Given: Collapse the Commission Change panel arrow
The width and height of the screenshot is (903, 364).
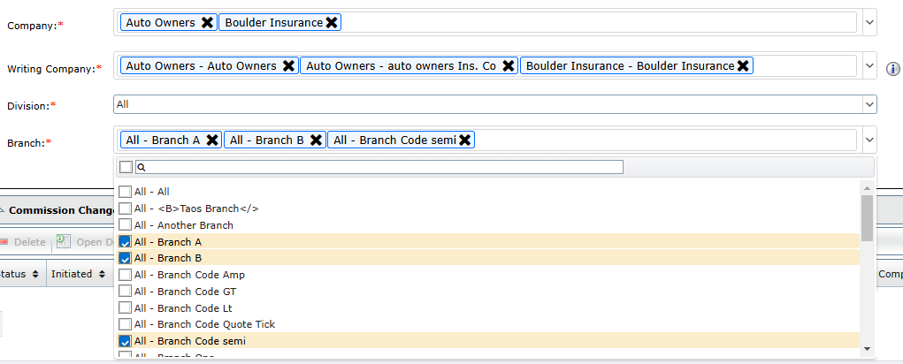Looking at the screenshot, I should 3,210.
